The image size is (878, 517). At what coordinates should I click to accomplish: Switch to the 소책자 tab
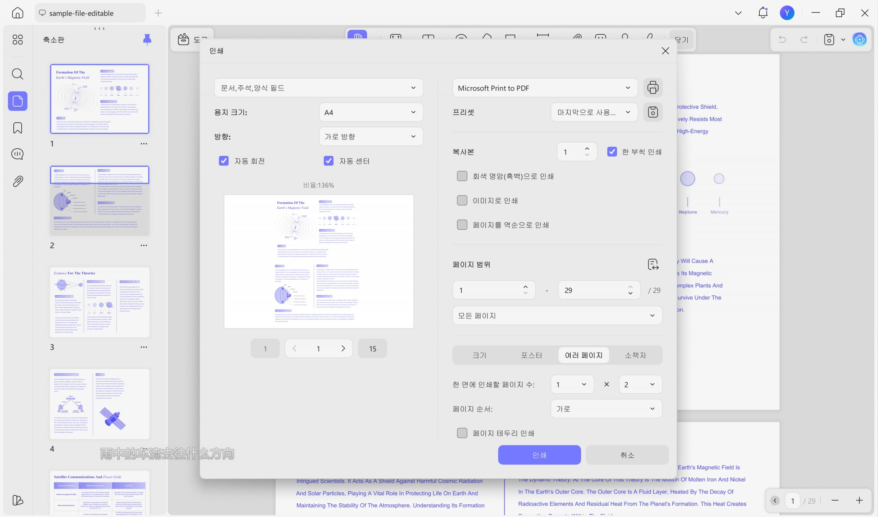point(635,355)
